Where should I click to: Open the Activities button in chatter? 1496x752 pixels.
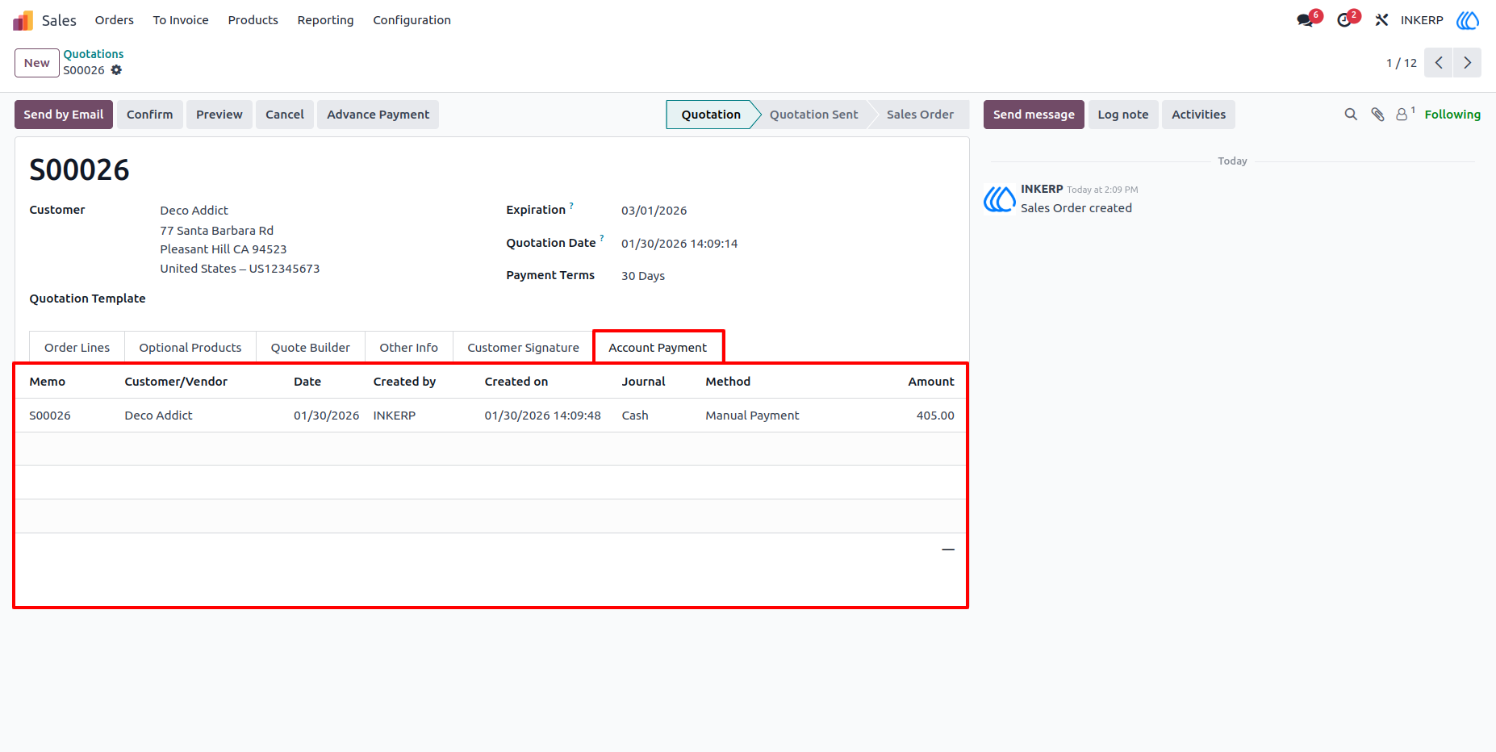click(x=1199, y=115)
